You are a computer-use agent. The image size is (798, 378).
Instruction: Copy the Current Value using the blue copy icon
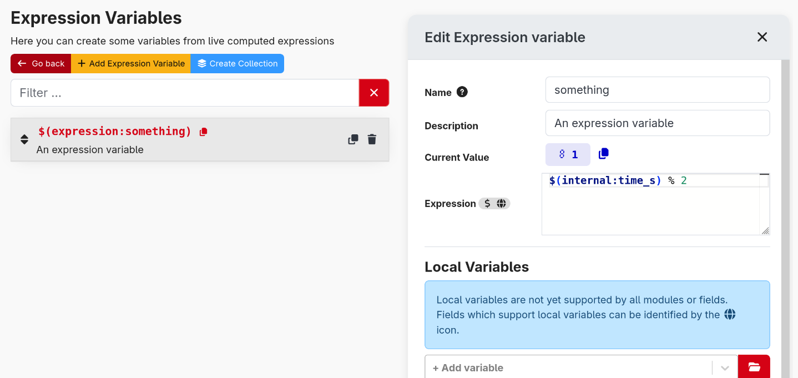[603, 154]
